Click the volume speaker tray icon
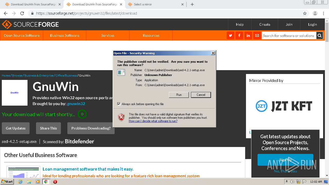The height and width of the screenshot is (185, 329). click(x=292, y=182)
